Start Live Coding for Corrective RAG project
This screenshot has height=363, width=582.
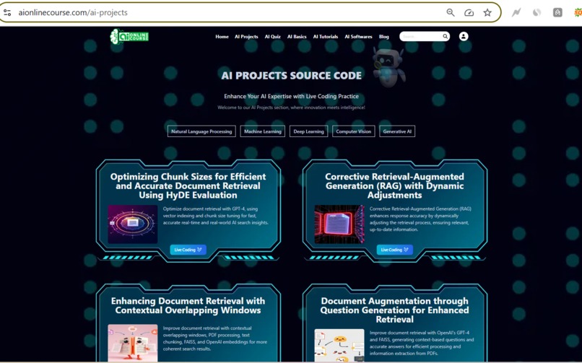coord(394,250)
